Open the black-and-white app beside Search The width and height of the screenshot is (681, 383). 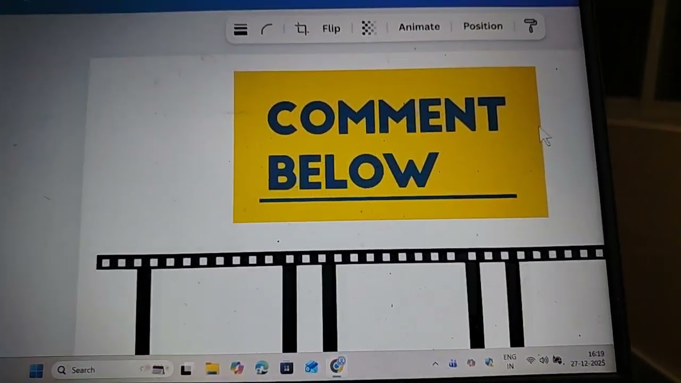[x=186, y=369]
